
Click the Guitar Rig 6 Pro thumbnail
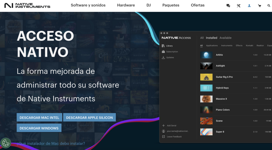click(x=206, y=77)
